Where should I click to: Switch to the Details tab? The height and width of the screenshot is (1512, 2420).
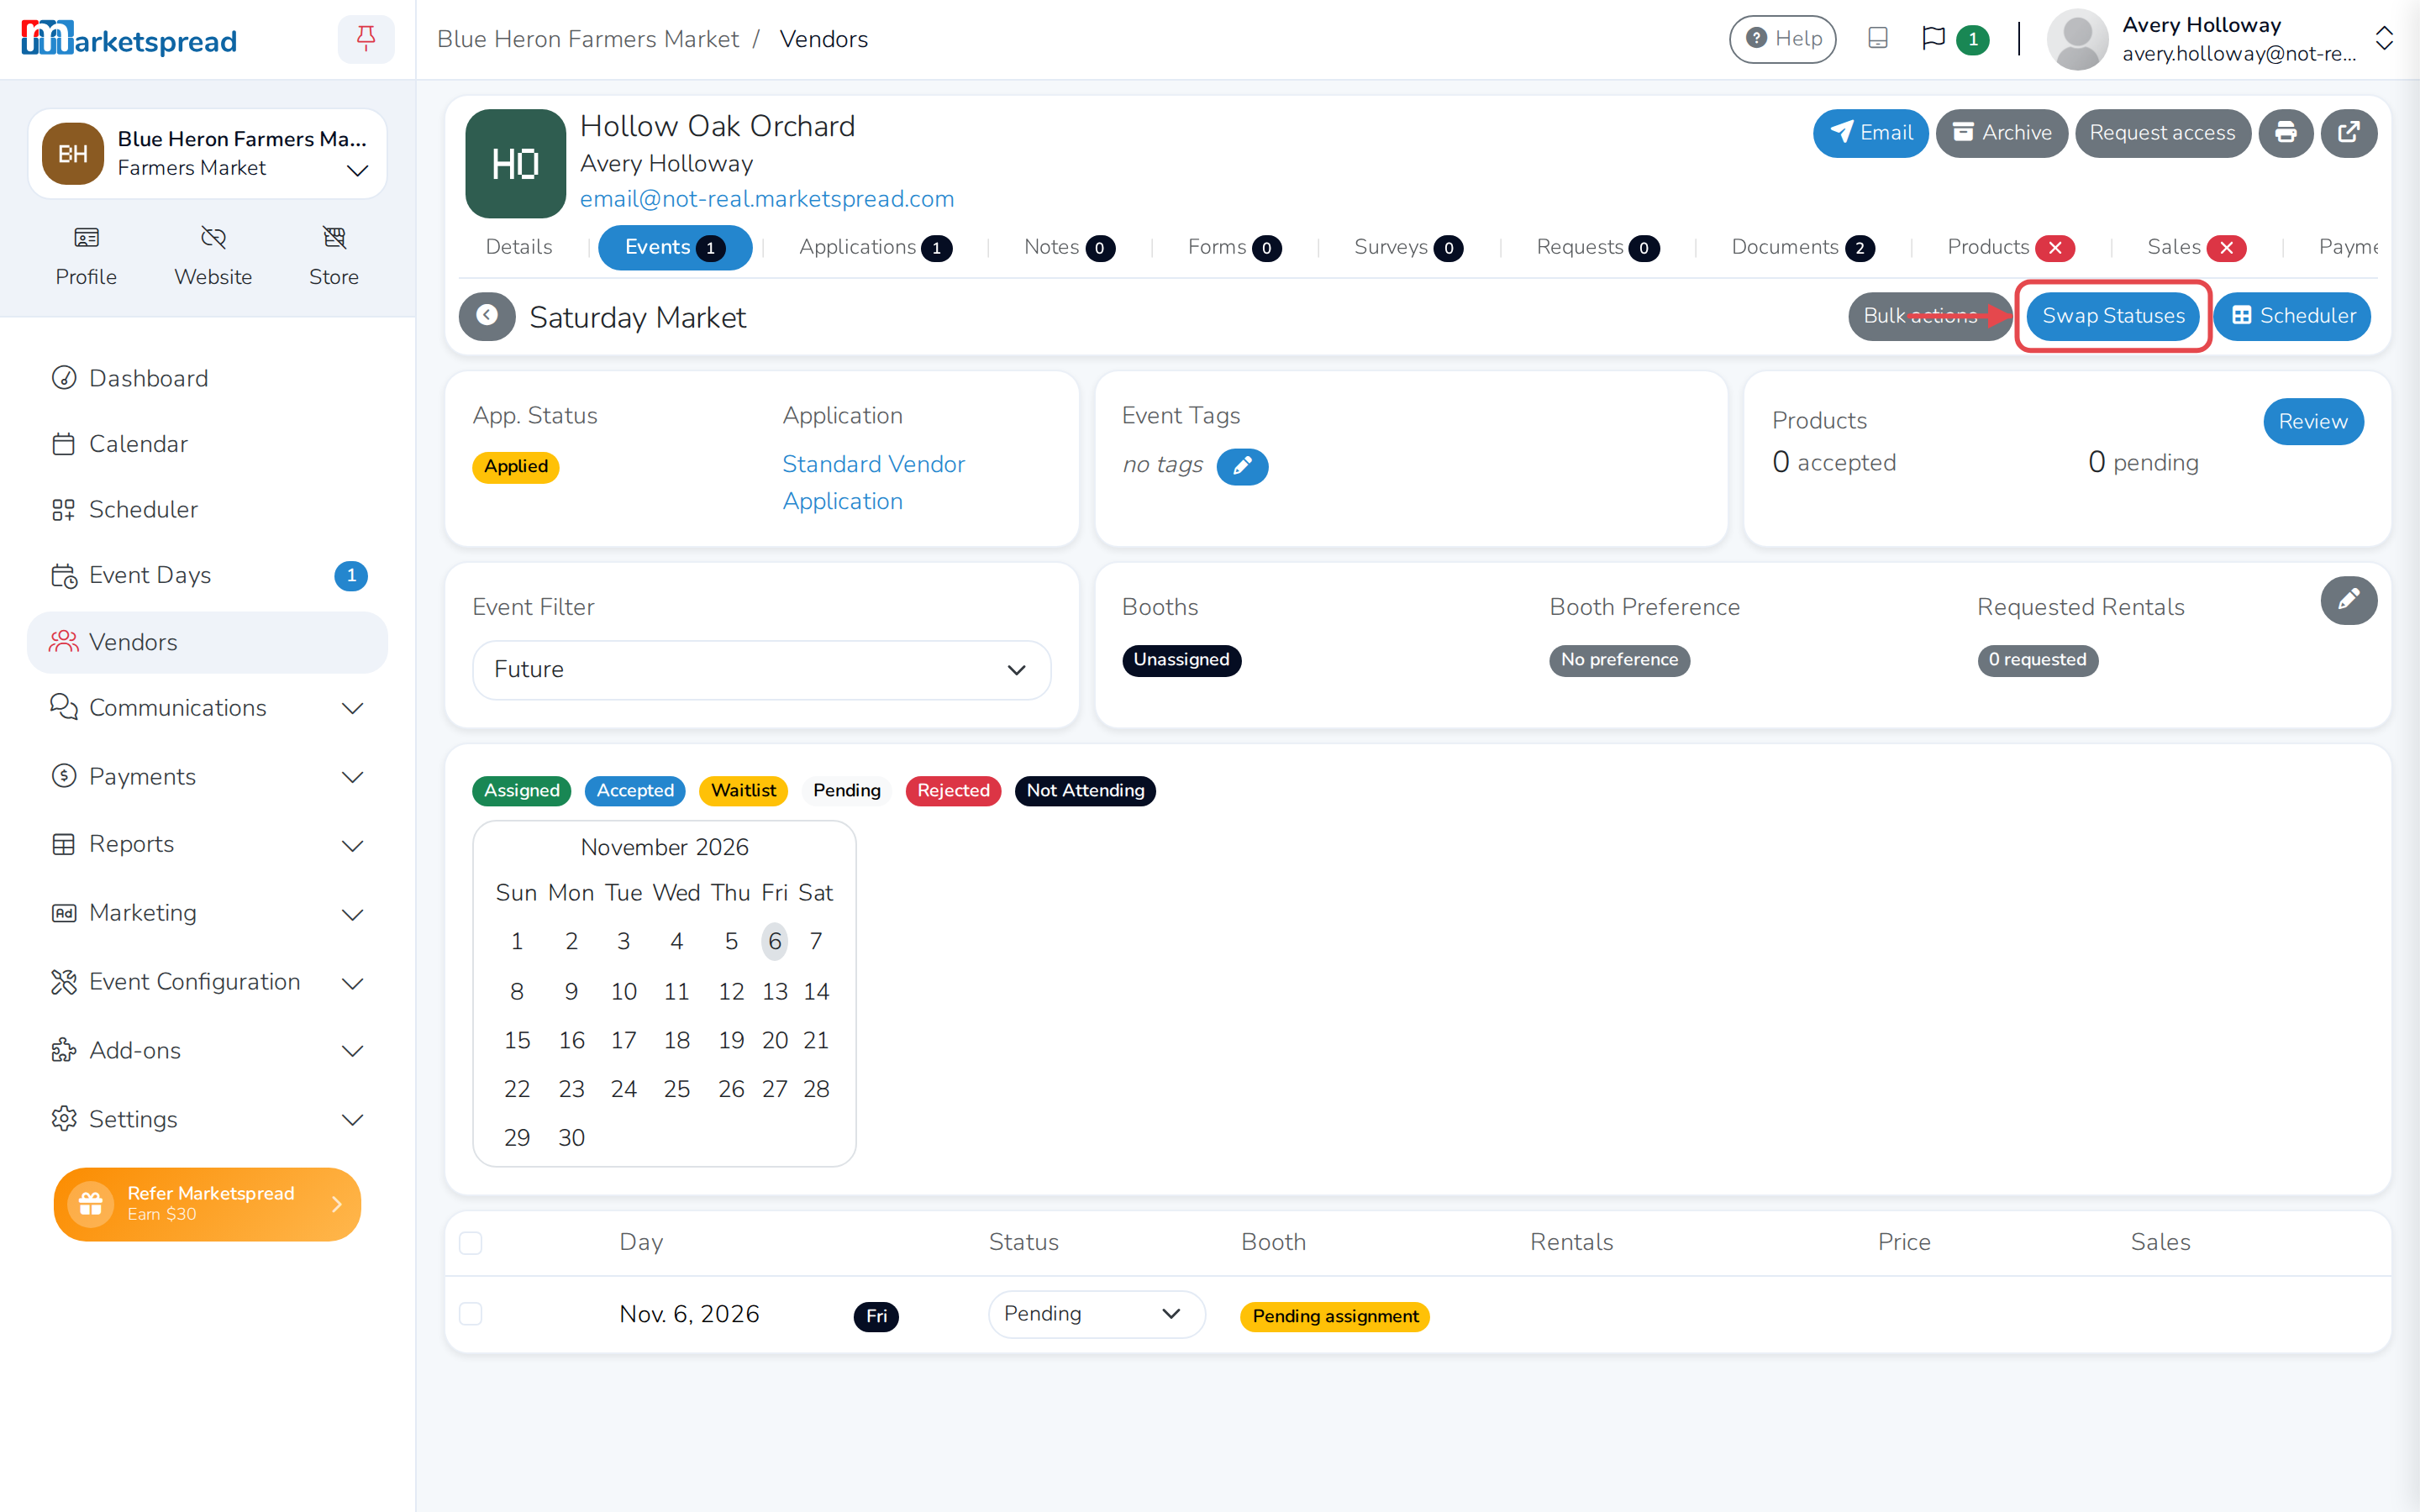click(x=519, y=247)
